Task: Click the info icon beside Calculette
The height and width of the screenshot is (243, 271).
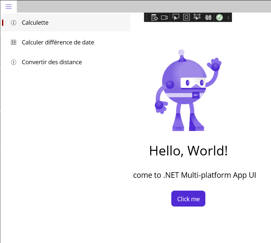Action: coord(14,23)
